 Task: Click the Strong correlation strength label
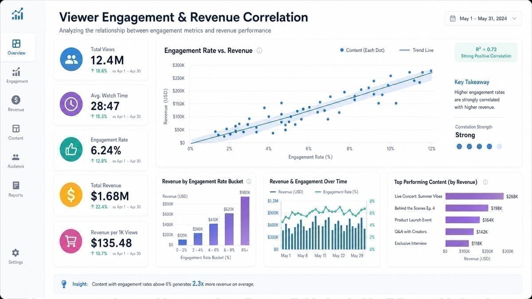point(465,135)
